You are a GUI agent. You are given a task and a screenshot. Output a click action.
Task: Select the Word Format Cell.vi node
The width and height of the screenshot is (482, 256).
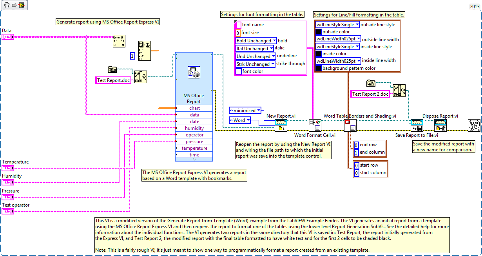(x=315, y=125)
